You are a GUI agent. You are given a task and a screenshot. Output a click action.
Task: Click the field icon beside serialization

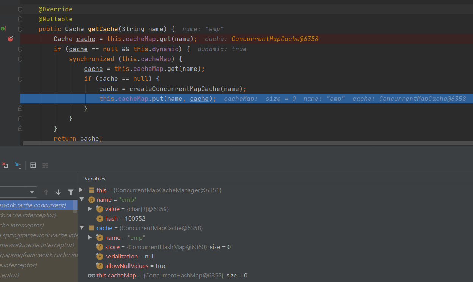pyautogui.click(x=100, y=257)
